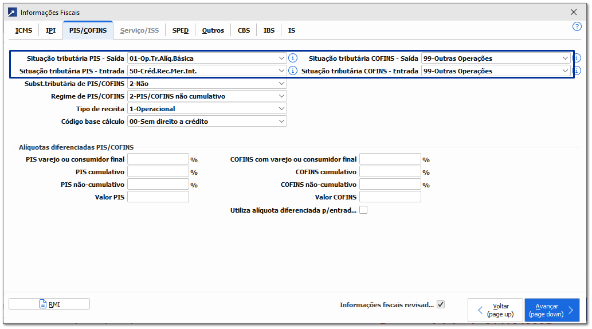
Task: Toggle Informações fiscais revisadas checkbox
Action: click(441, 305)
